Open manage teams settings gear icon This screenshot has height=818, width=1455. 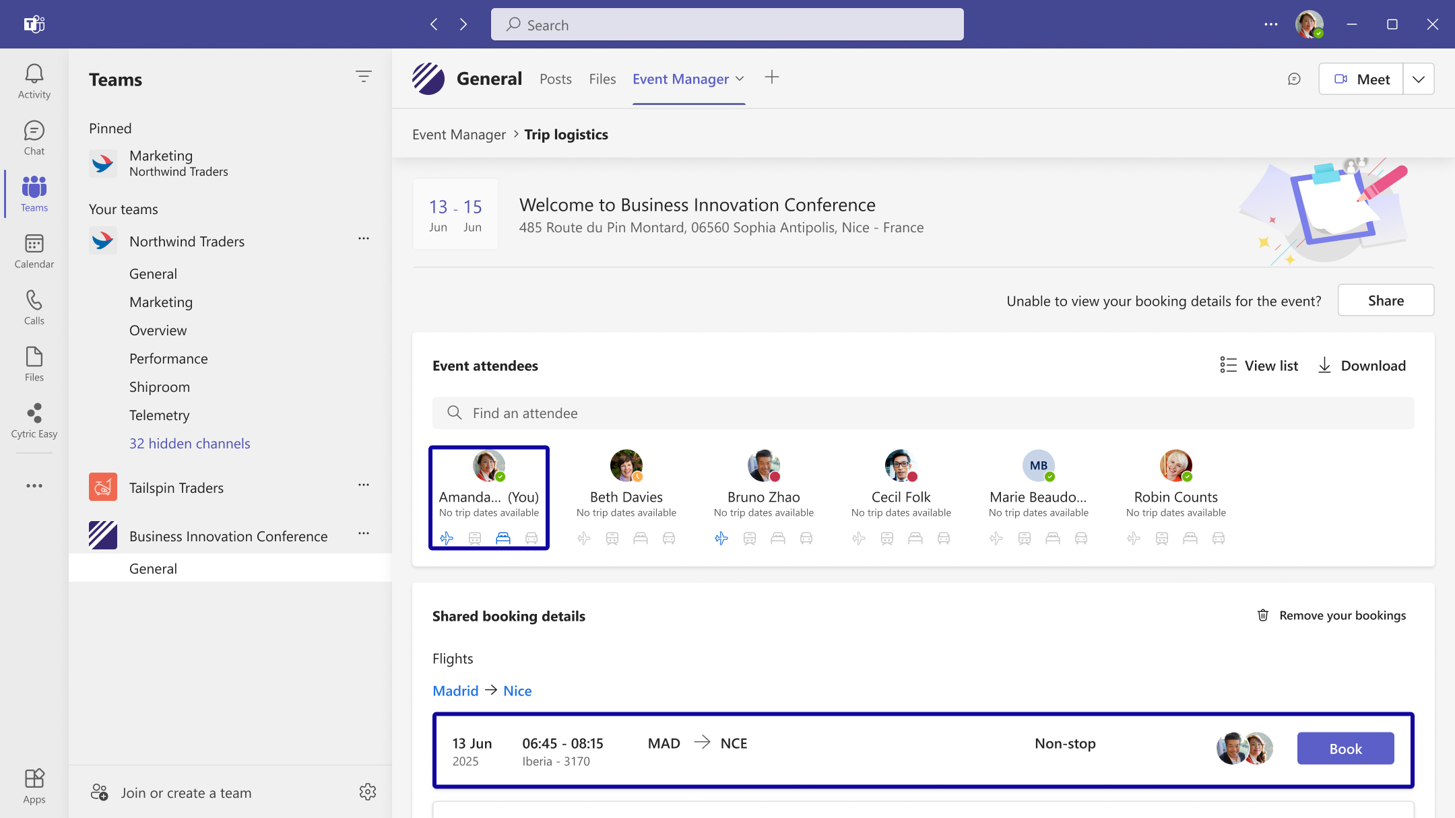368,792
